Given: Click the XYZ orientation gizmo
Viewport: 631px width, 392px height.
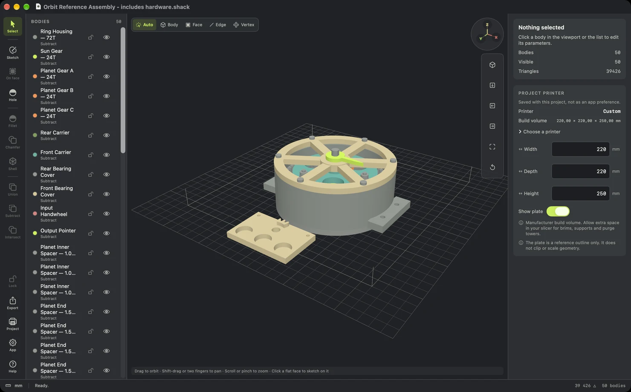Looking at the screenshot, I should [487, 34].
